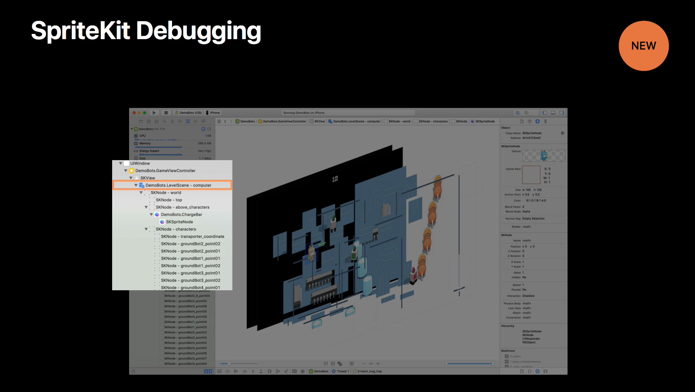695x392 pixels.
Task: Toggle the right inspector panel visibility
Action: pos(561,113)
